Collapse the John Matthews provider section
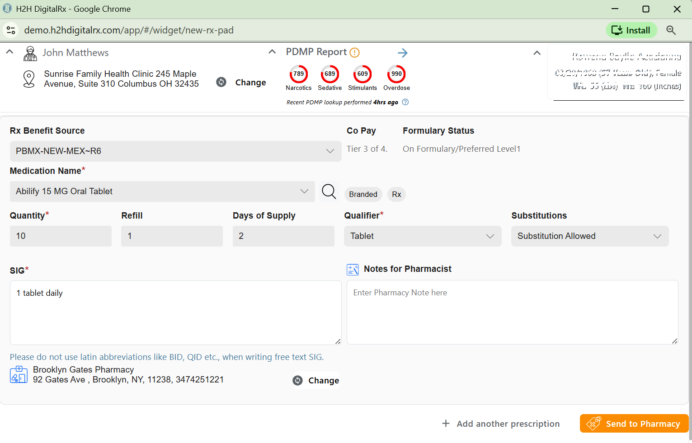692x443 pixels. (x=9, y=52)
